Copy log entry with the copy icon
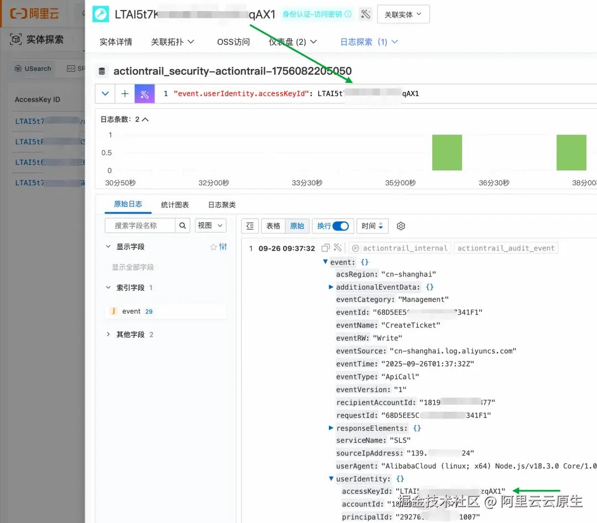Screen dimensions: 597x523 click(x=325, y=248)
